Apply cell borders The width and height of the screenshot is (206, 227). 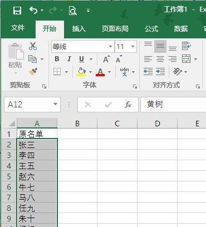[57, 72]
